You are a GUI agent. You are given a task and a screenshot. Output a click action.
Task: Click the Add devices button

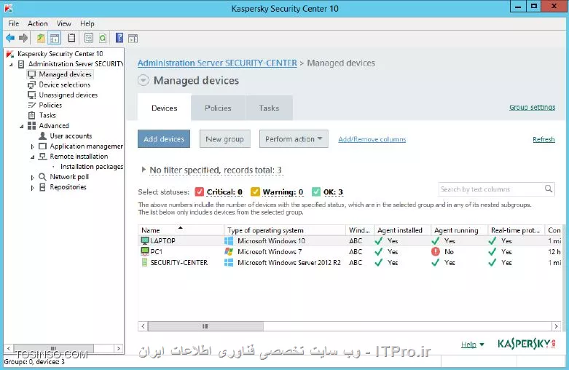(x=164, y=139)
